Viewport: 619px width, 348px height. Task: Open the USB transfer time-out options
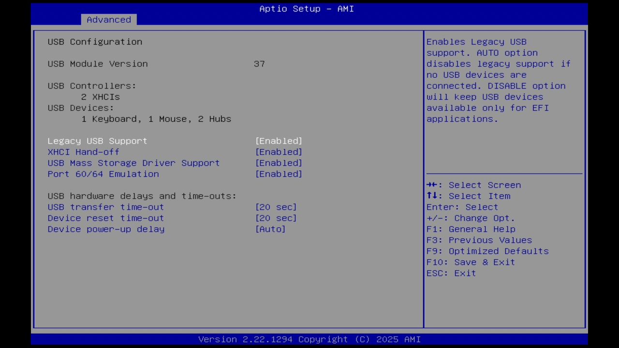276,207
